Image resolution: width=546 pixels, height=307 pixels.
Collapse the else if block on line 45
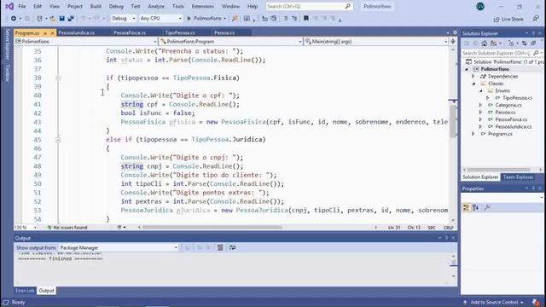coord(58,140)
